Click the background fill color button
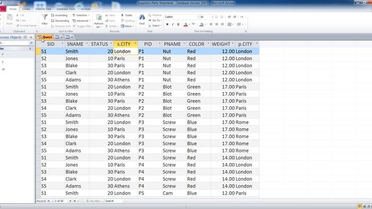This screenshot has height=209, width=372. (x=202, y=24)
